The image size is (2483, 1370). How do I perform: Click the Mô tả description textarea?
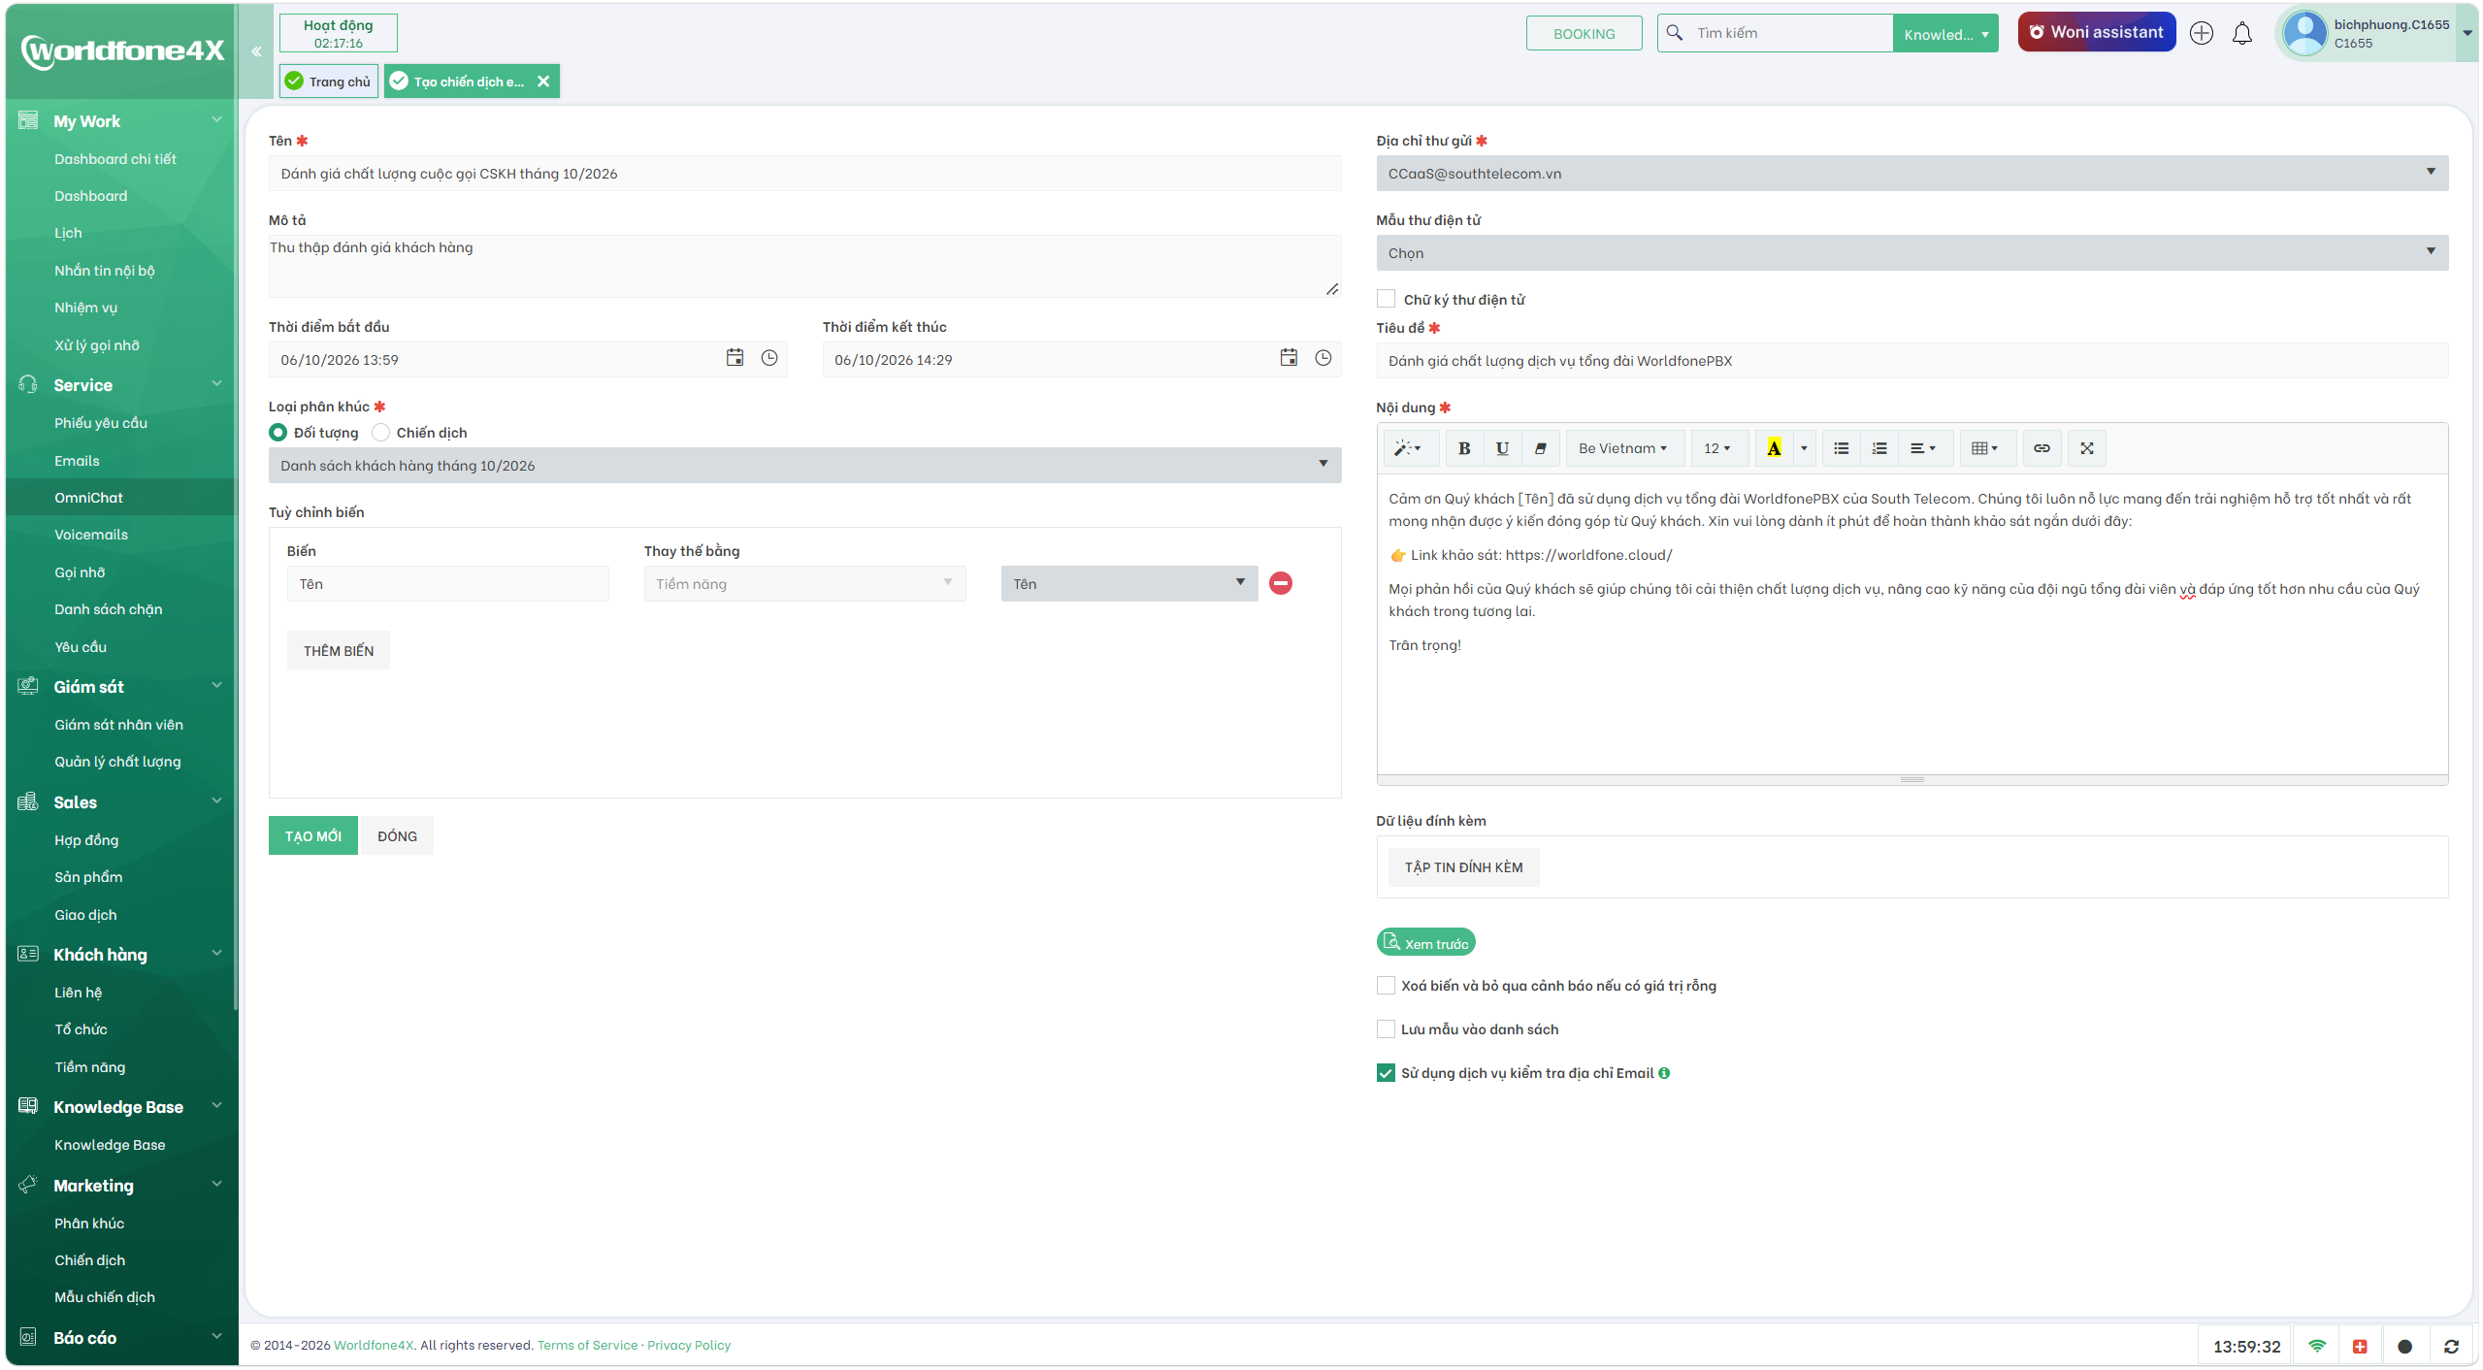(x=804, y=266)
